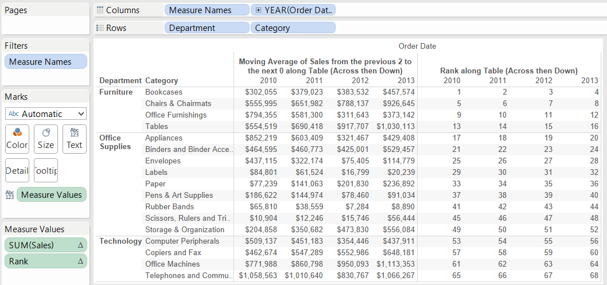Click the Text marks card button
The image size is (607, 285).
click(74, 139)
